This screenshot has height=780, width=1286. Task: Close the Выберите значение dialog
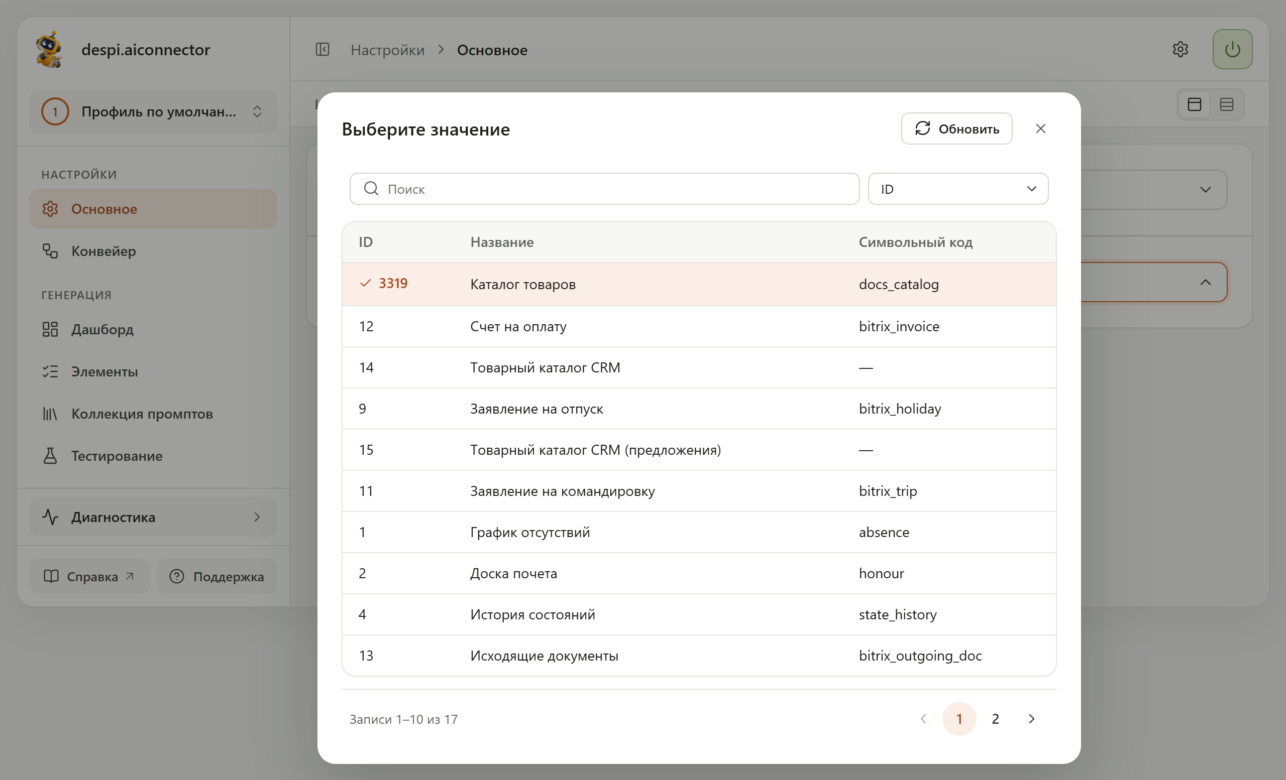pyautogui.click(x=1040, y=129)
